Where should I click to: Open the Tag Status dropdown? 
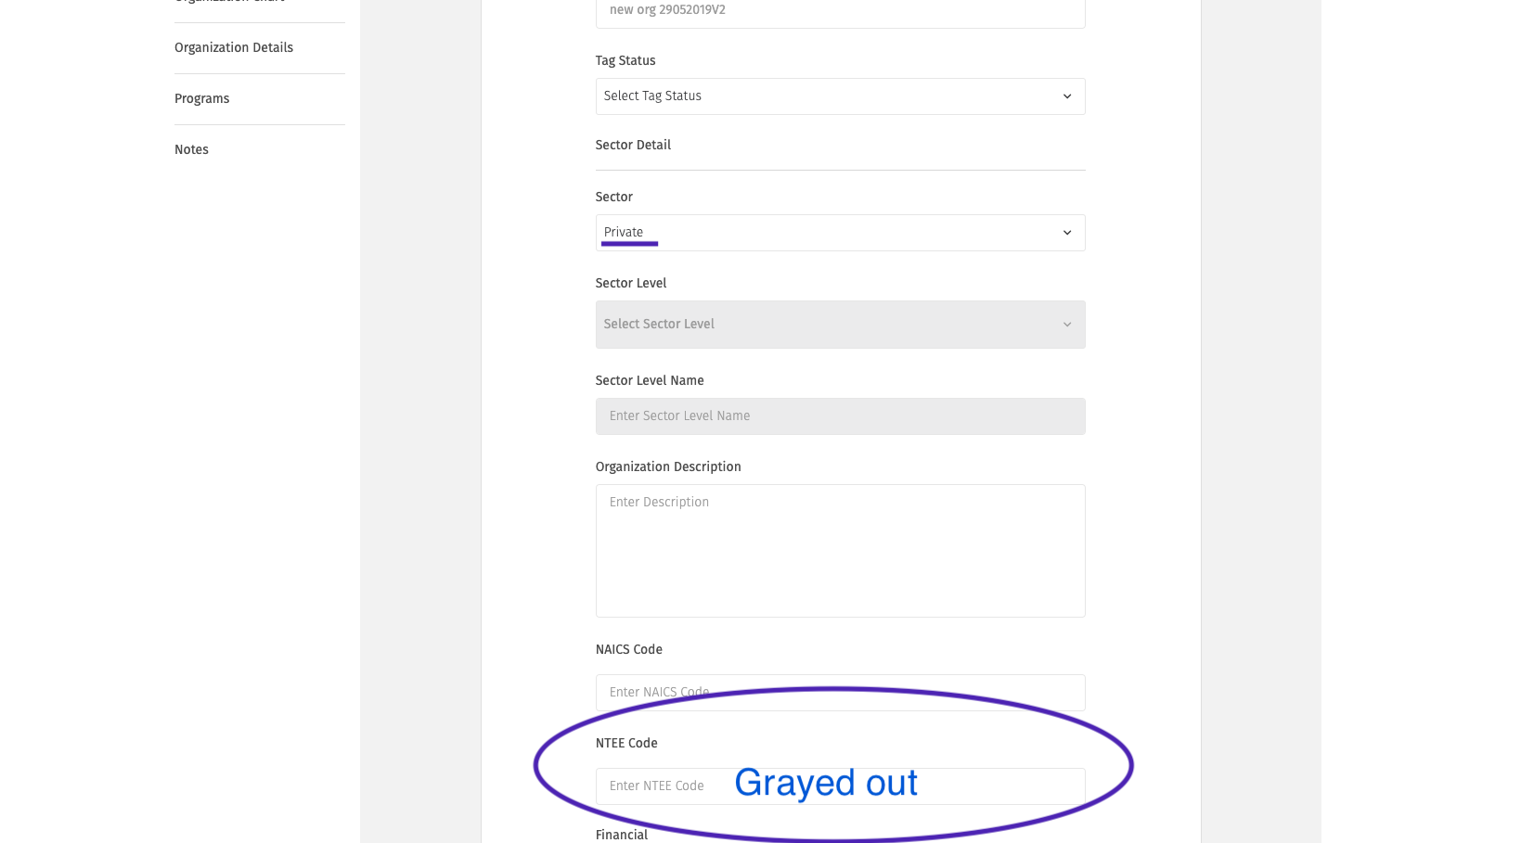840,96
